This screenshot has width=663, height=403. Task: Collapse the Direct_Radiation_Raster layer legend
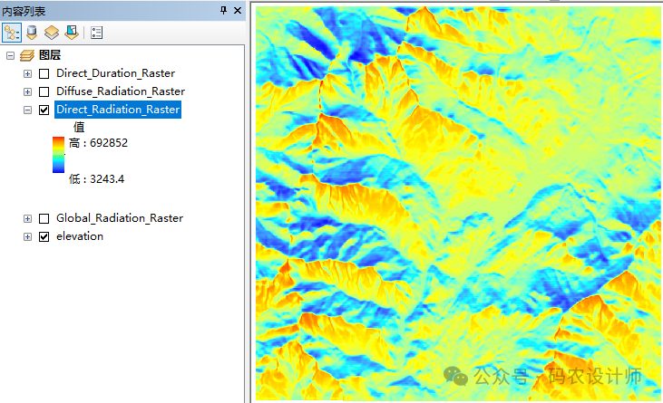point(27,110)
